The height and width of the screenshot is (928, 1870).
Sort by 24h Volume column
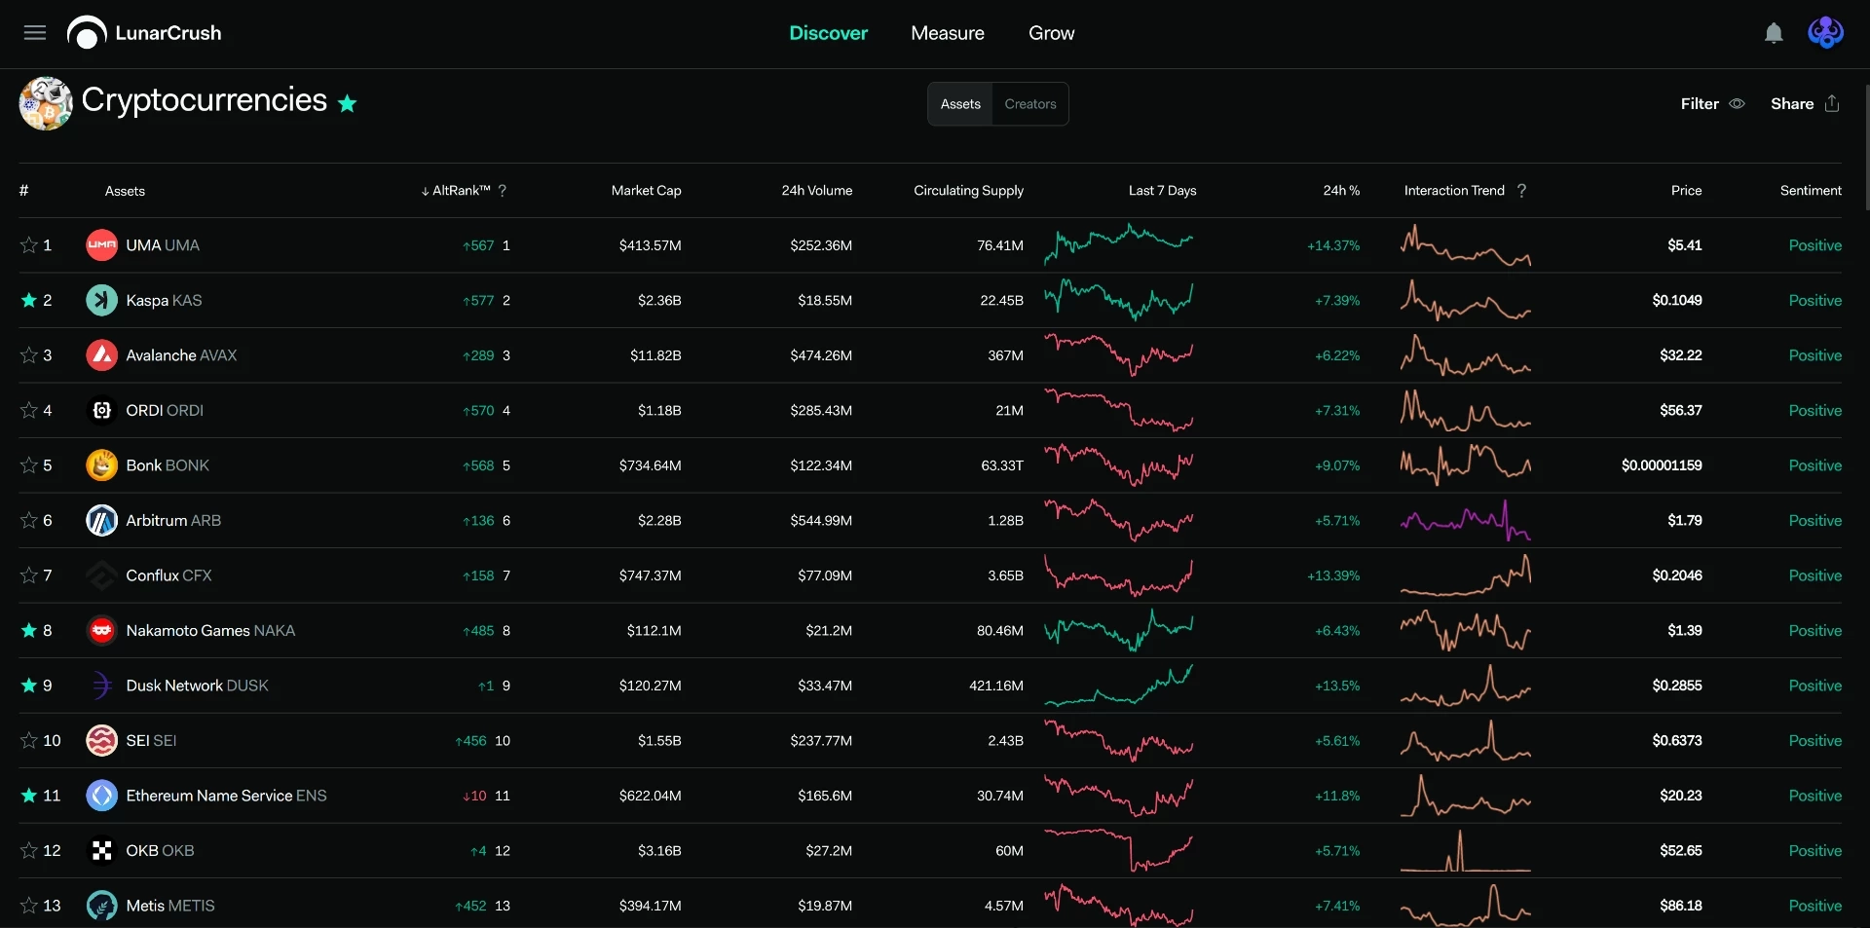[x=816, y=191]
